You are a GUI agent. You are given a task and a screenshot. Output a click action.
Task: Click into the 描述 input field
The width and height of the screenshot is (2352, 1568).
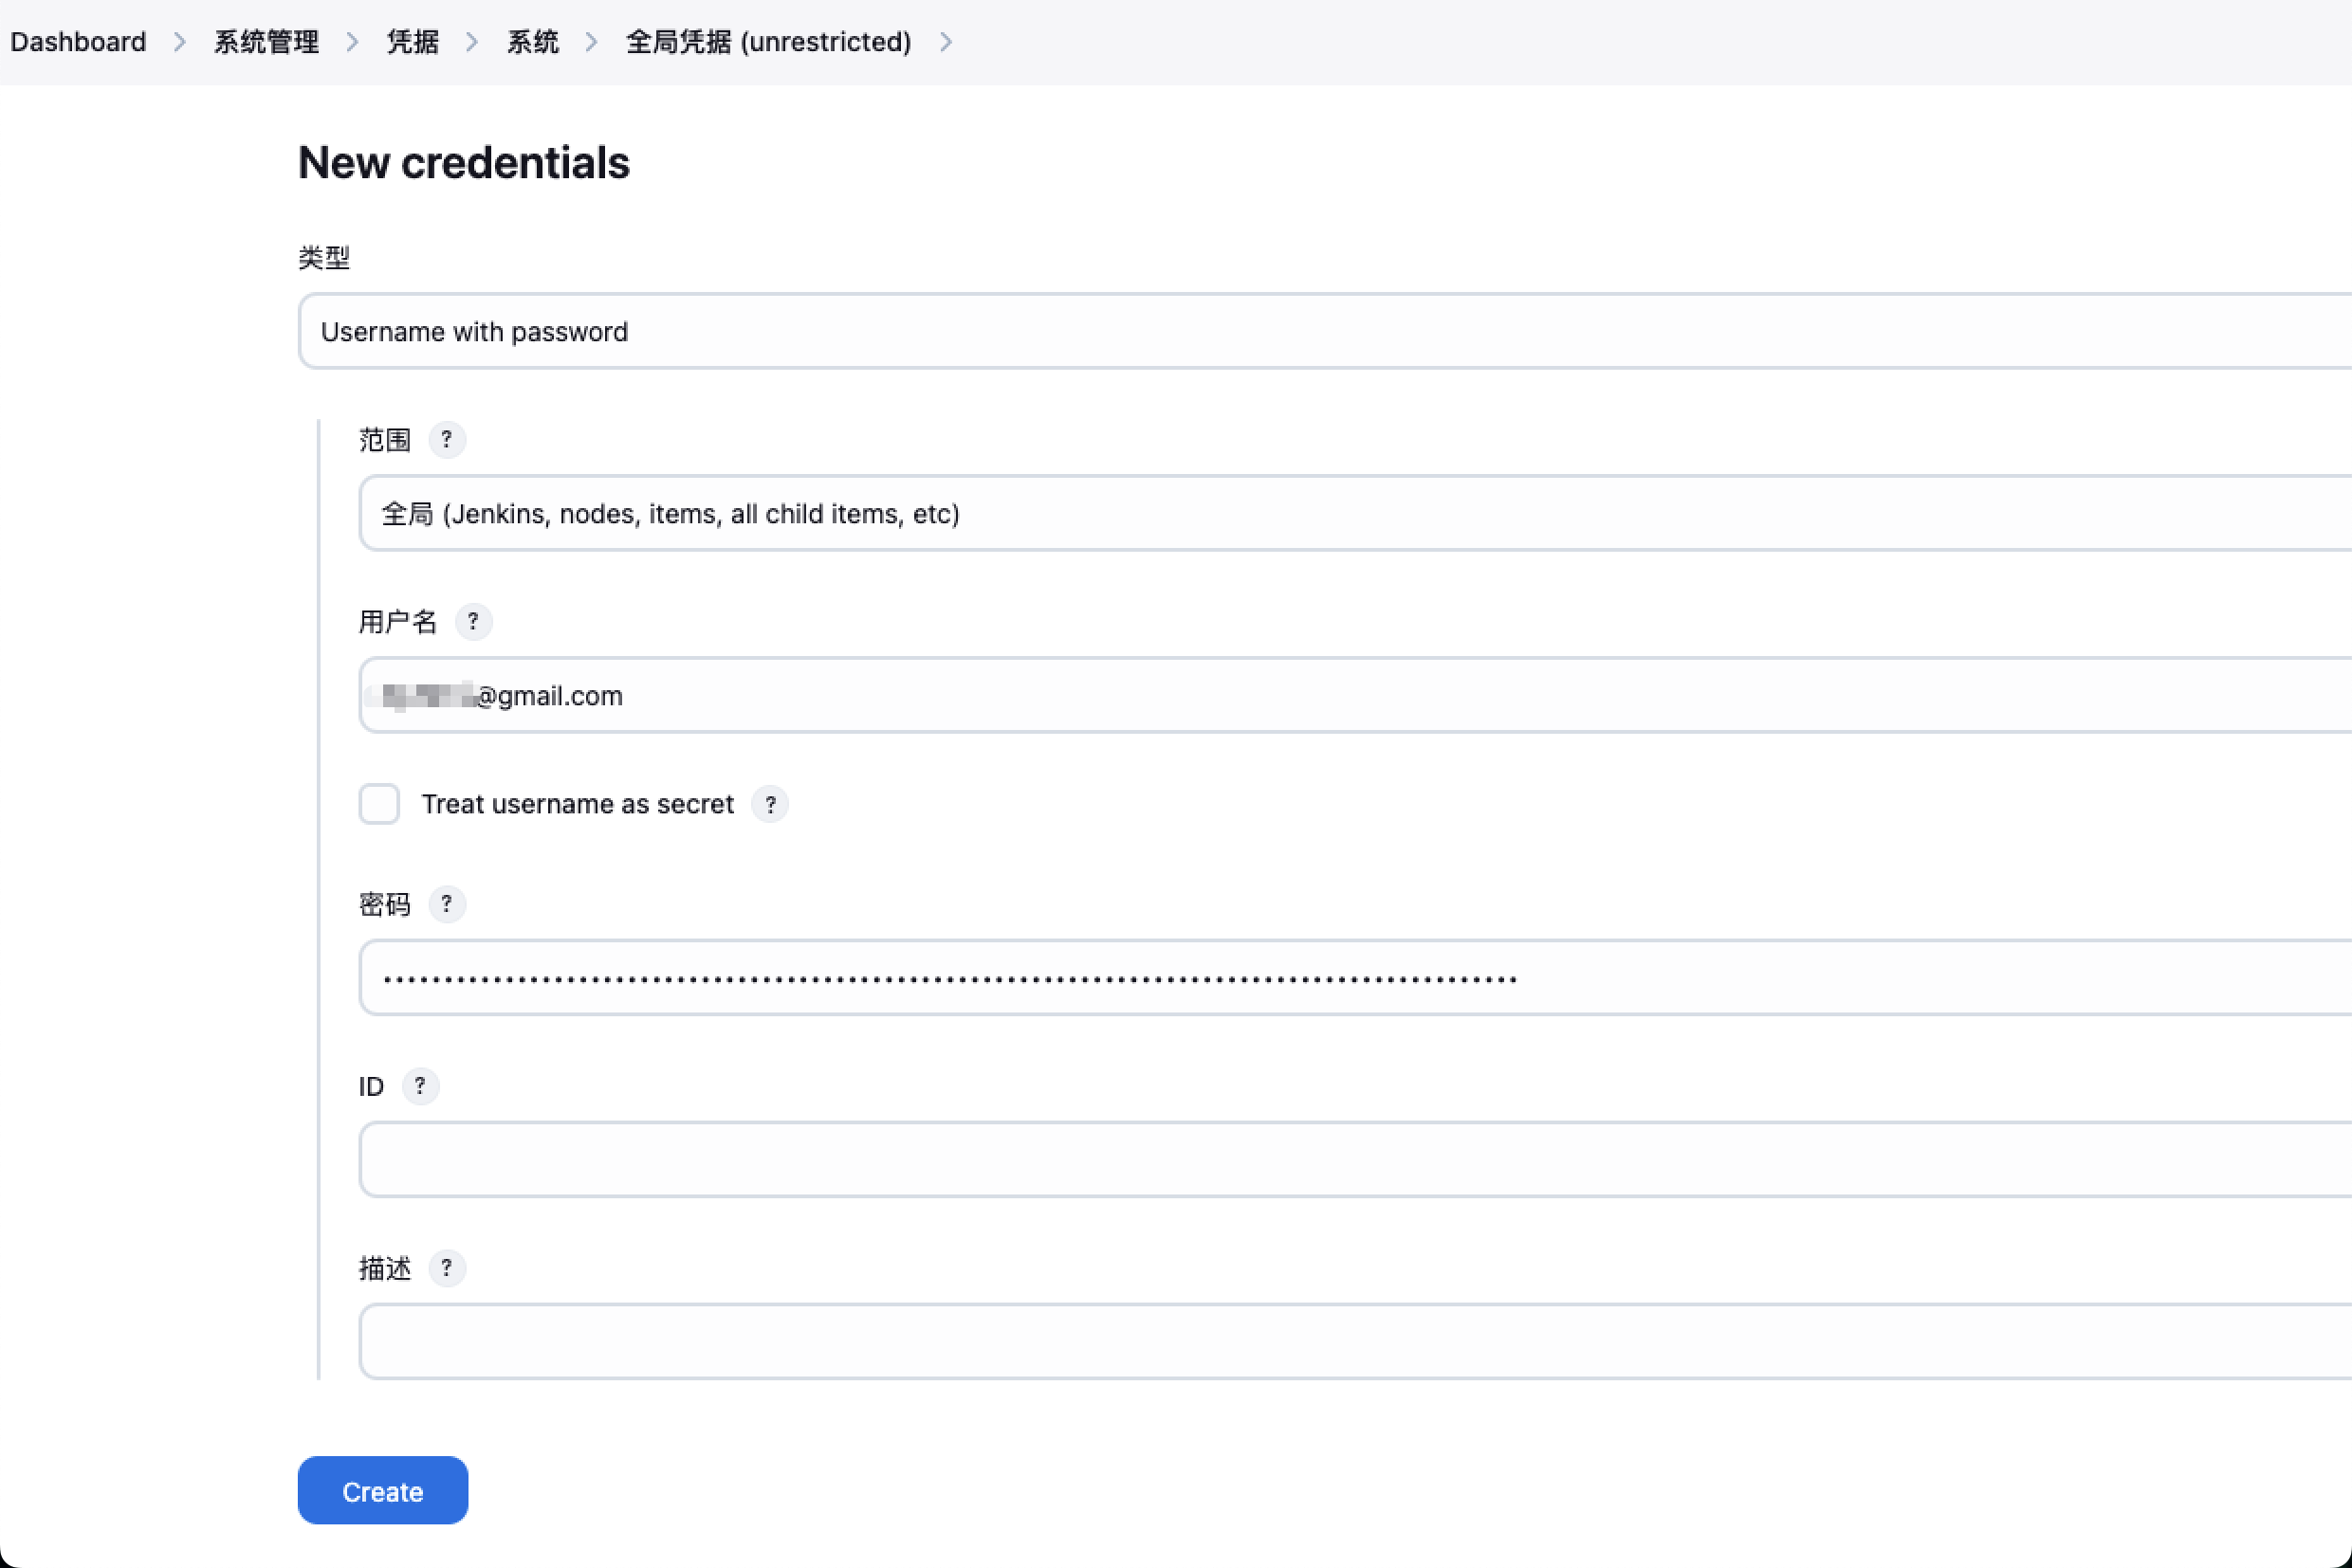(x=1354, y=1341)
